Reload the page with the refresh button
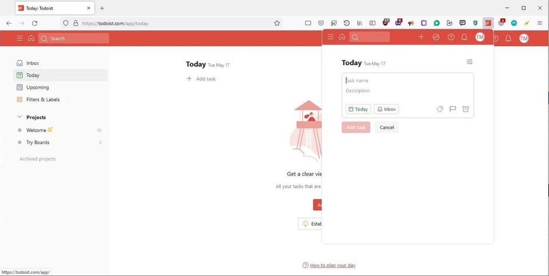 click(x=35, y=23)
